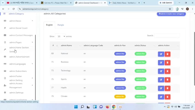Expand the admin.Pages submenu
Screen dimensions: 195x110
(32, 42)
